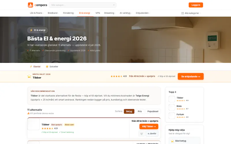Focus the Sök kategori search field
Image resolution: width=231 pixels, height=144 pixels.
(x=83, y=5)
